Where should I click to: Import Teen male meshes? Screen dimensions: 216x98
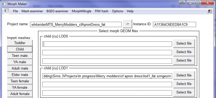20,56
